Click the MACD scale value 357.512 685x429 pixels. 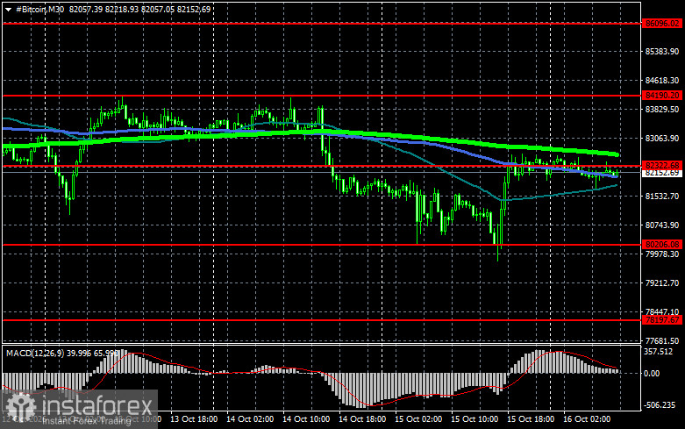pos(659,352)
